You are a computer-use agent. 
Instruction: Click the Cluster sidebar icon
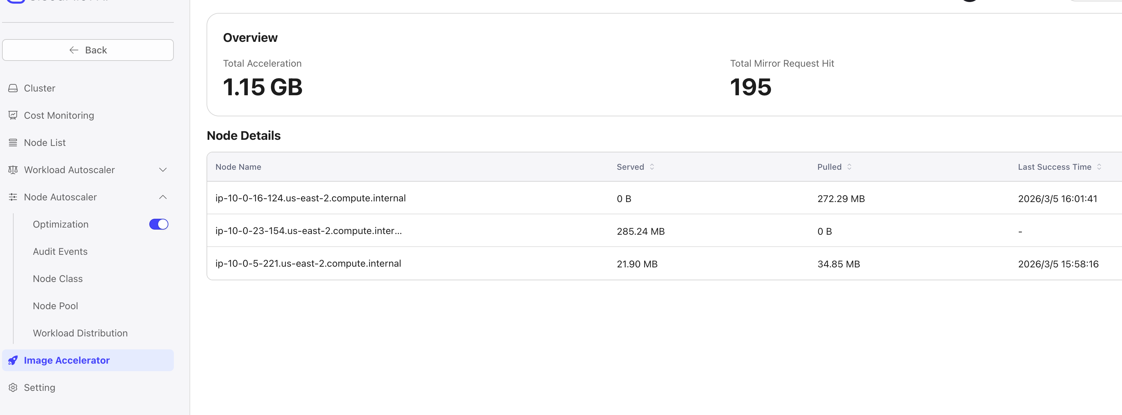point(13,88)
